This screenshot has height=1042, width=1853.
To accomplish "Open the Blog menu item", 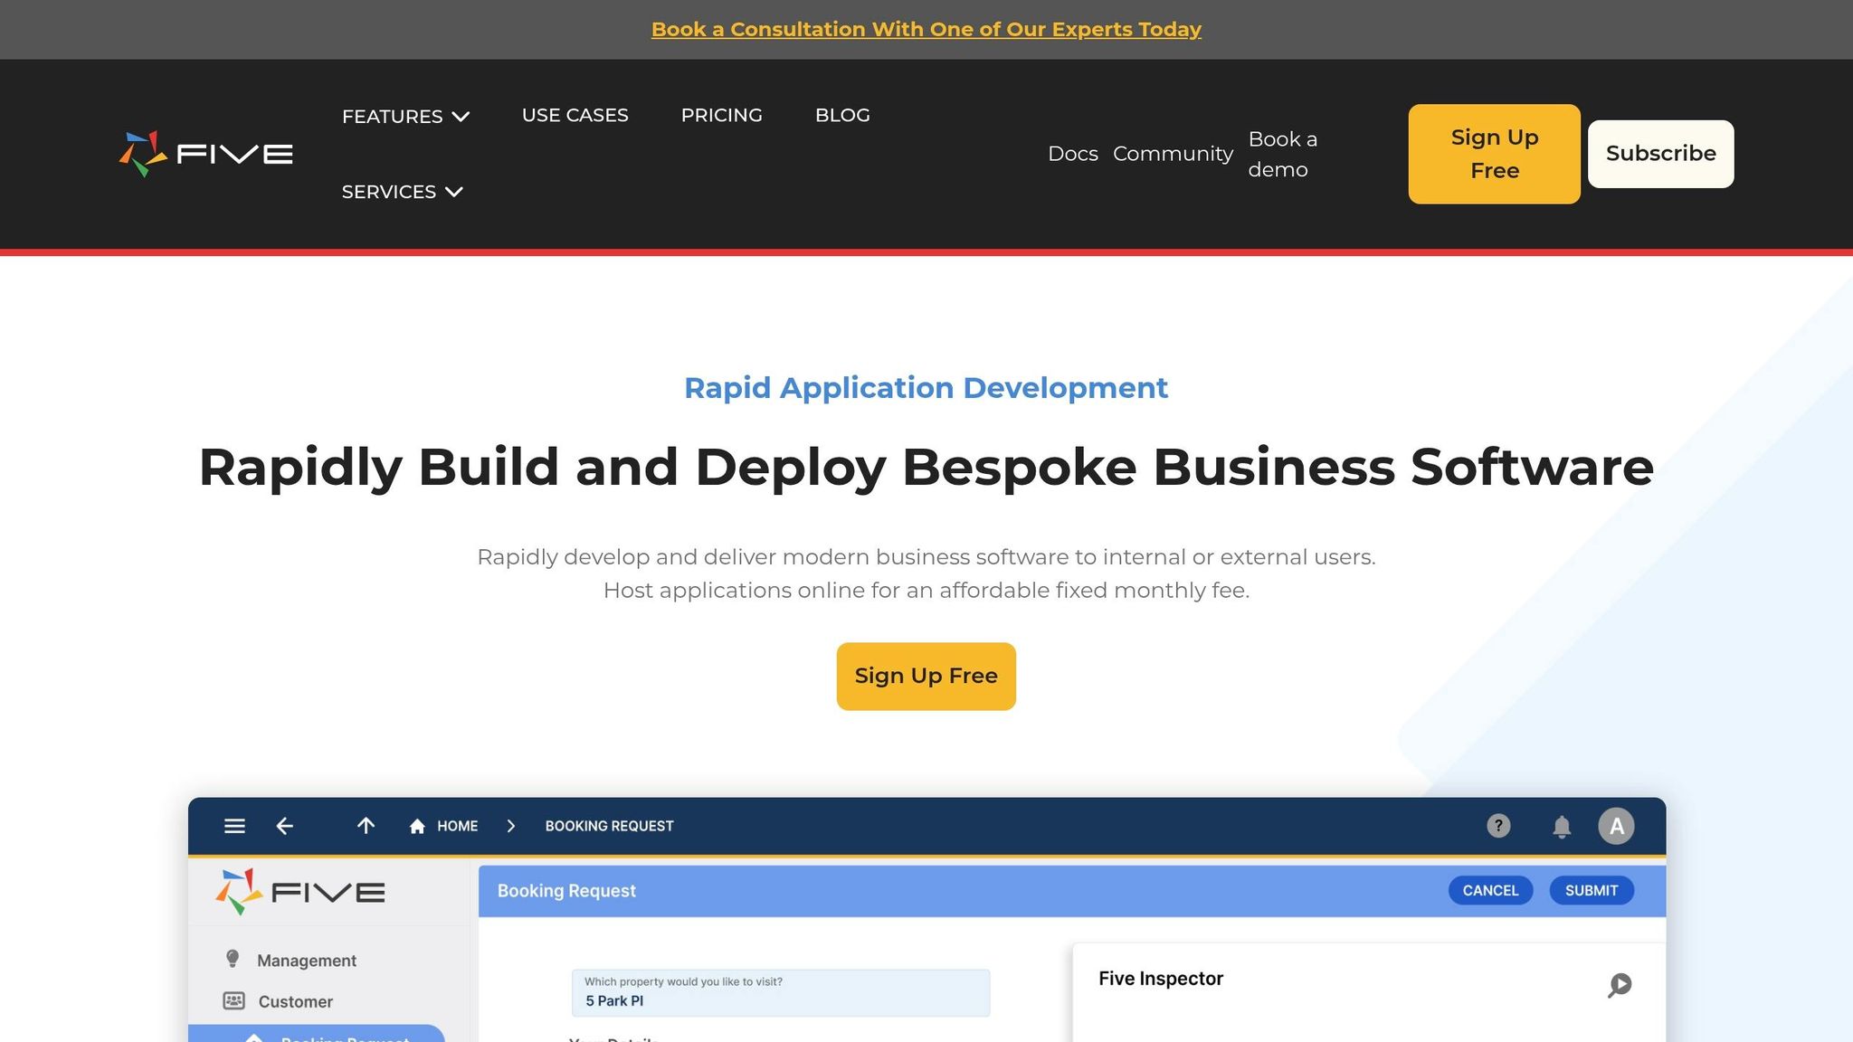I will tap(841, 115).
